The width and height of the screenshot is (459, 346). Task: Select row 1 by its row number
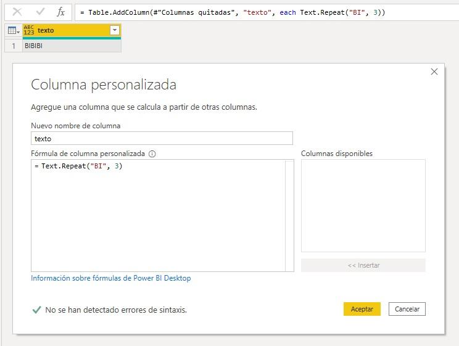(x=13, y=46)
